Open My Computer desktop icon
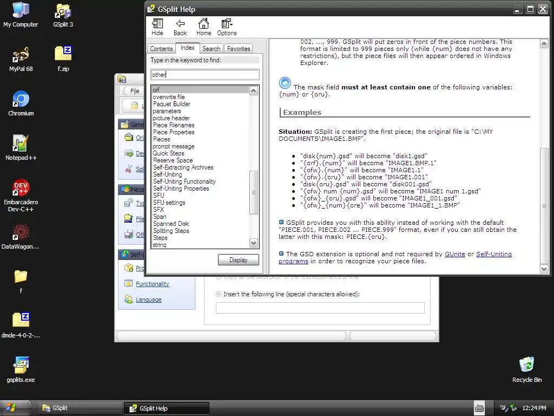Viewport: 554px width, 416px height. click(x=21, y=15)
